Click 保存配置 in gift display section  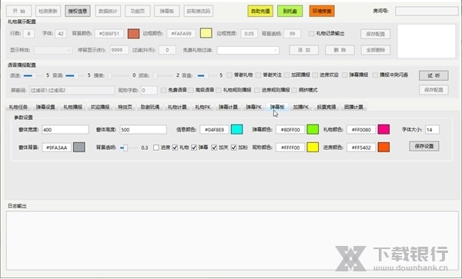376,34
